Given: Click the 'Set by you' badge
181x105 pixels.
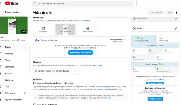Looking at the screenshot, I should pyautogui.click(x=69, y=83).
